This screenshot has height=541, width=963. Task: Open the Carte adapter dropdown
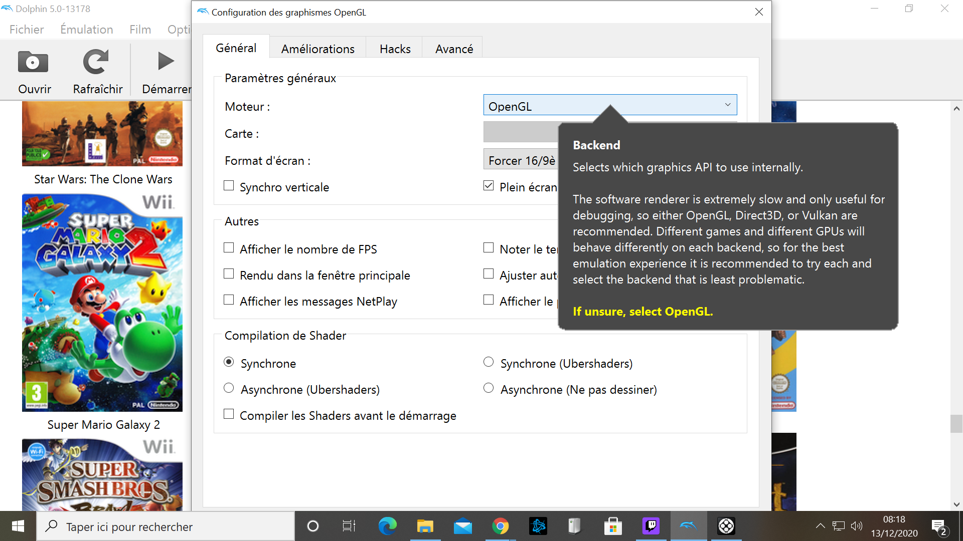pos(521,132)
